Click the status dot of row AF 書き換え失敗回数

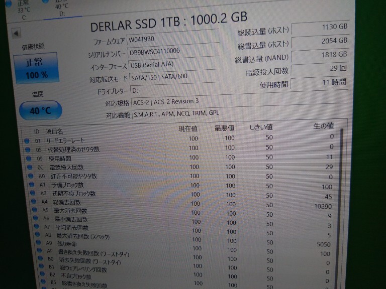coord(40,250)
